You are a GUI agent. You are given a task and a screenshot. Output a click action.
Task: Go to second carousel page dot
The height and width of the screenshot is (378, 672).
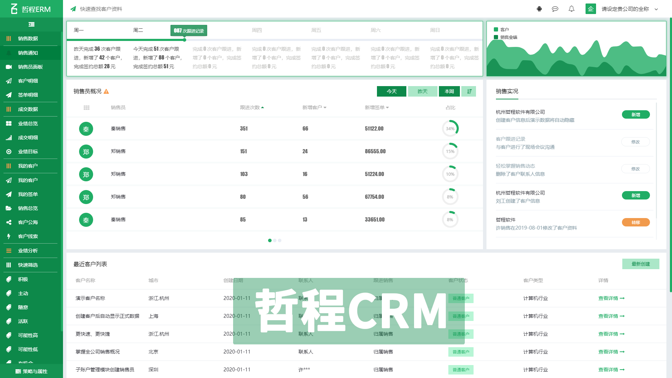pos(275,240)
